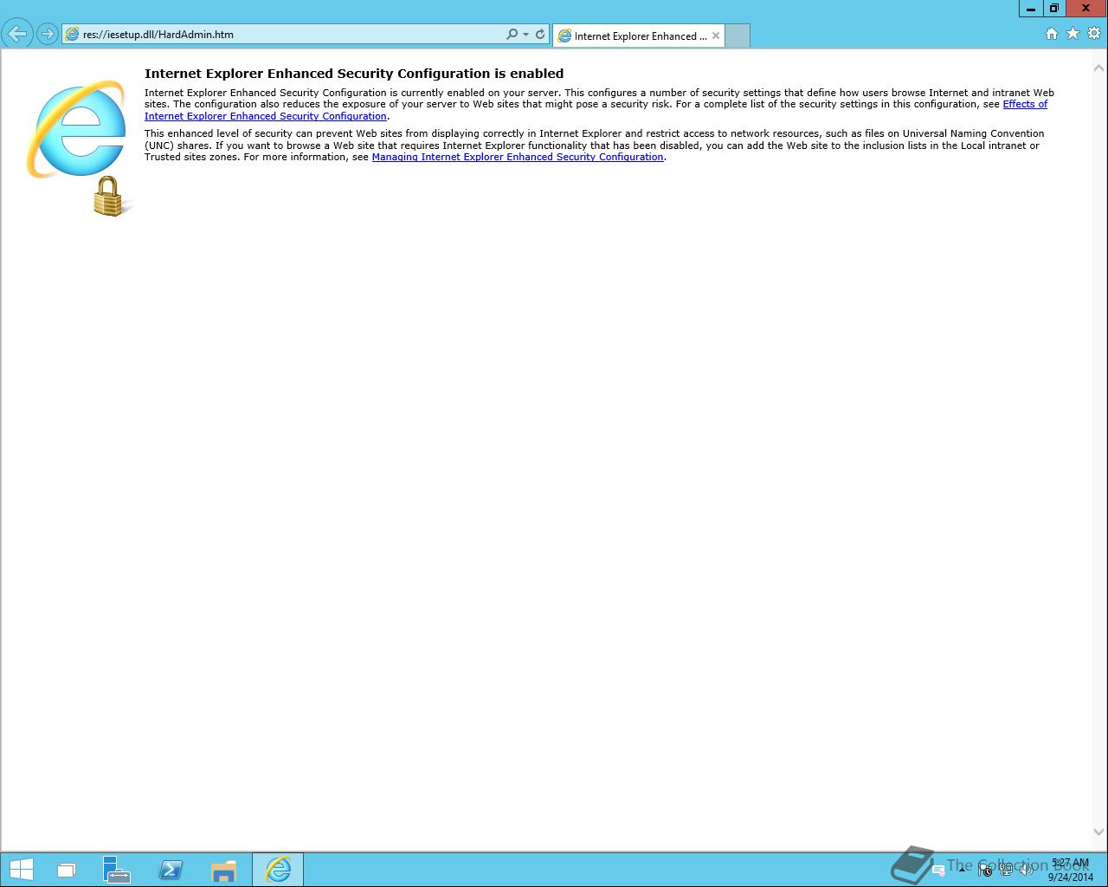Open the network status tray icon
This screenshot has height=887, width=1108.
pos(1006,871)
